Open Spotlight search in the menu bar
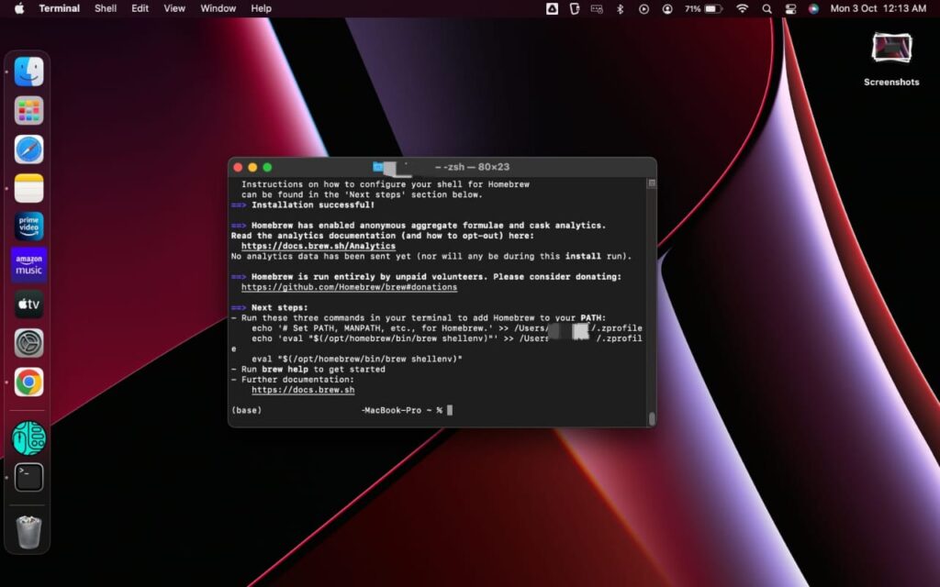The image size is (940, 587). tap(767, 8)
